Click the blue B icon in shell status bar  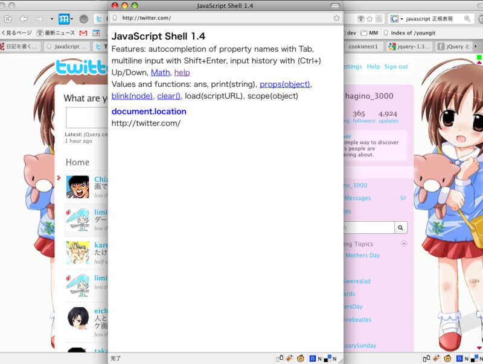pyautogui.click(x=312, y=359)
